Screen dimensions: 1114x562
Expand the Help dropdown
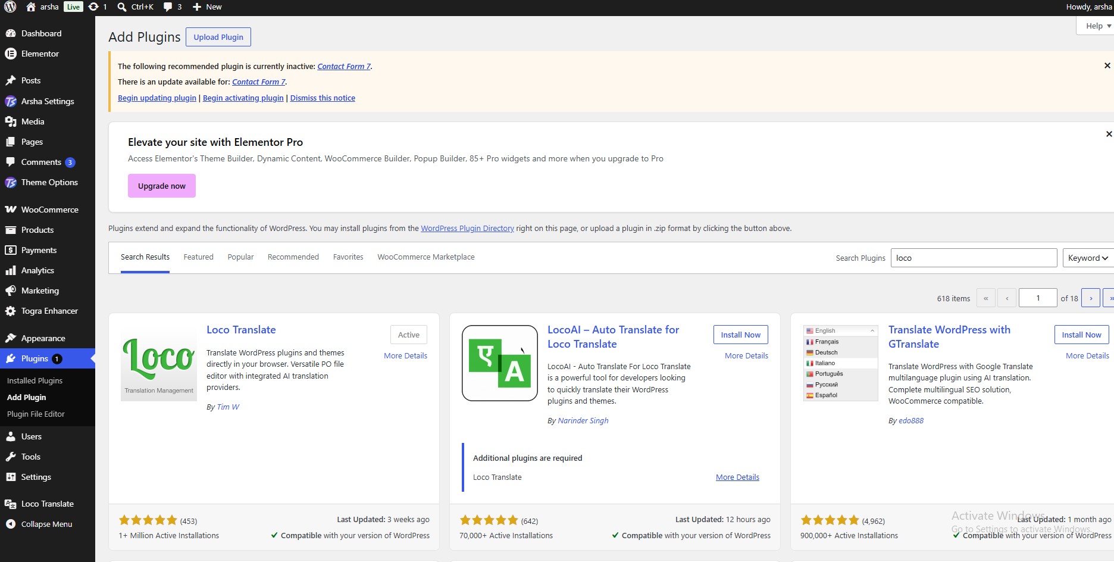(1097, 26)
